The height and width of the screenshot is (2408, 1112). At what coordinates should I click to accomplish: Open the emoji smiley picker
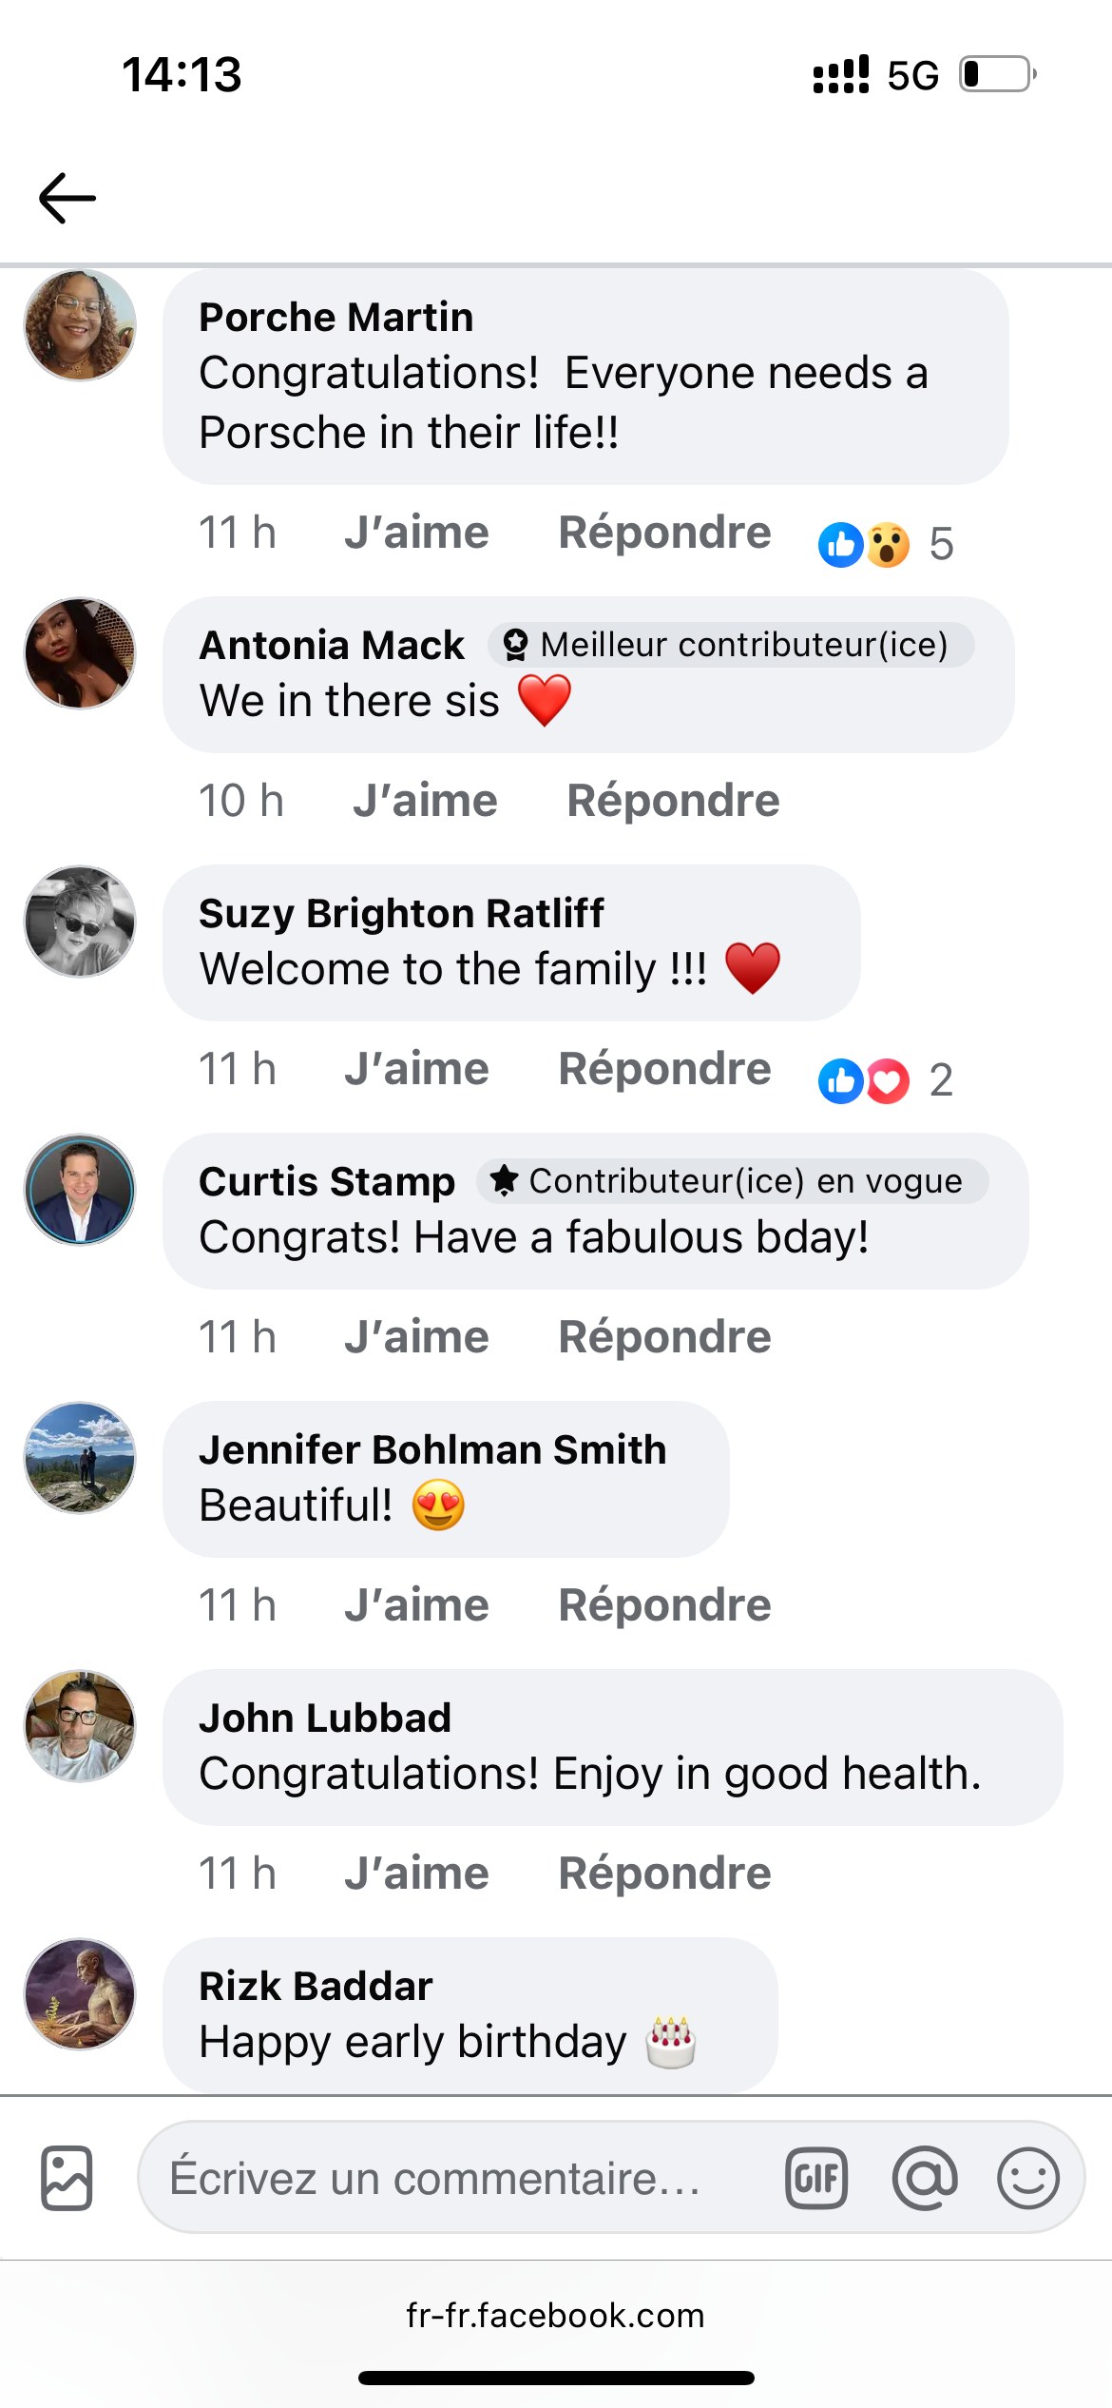point(1027,2177)
